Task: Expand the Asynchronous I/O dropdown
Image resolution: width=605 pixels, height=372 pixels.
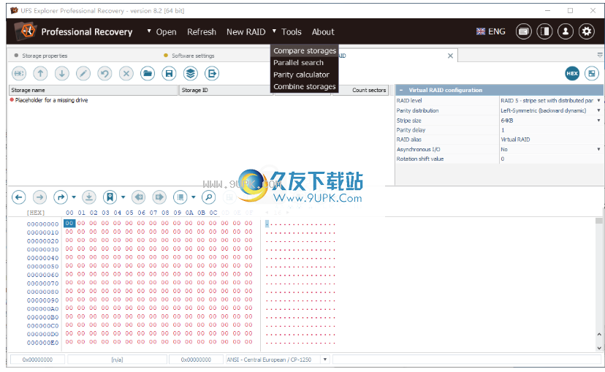Action: [599, 149]
